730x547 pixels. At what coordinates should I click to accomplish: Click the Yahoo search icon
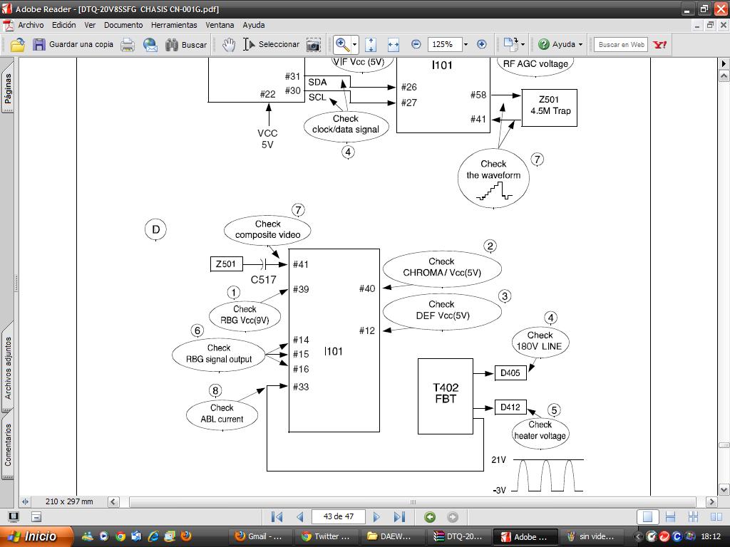659,45
